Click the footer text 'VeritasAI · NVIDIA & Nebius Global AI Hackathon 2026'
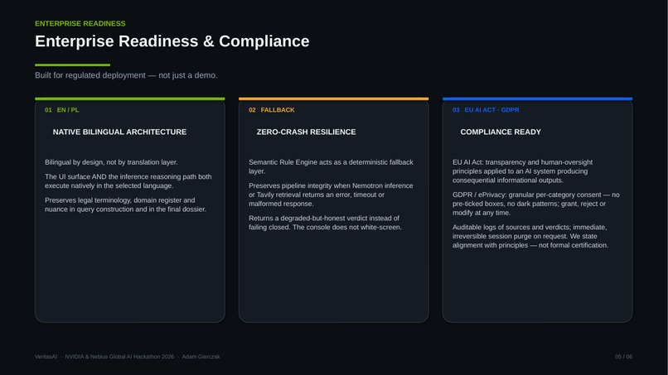The height and width of the screenshot is (375, 668). pos(104,357)
